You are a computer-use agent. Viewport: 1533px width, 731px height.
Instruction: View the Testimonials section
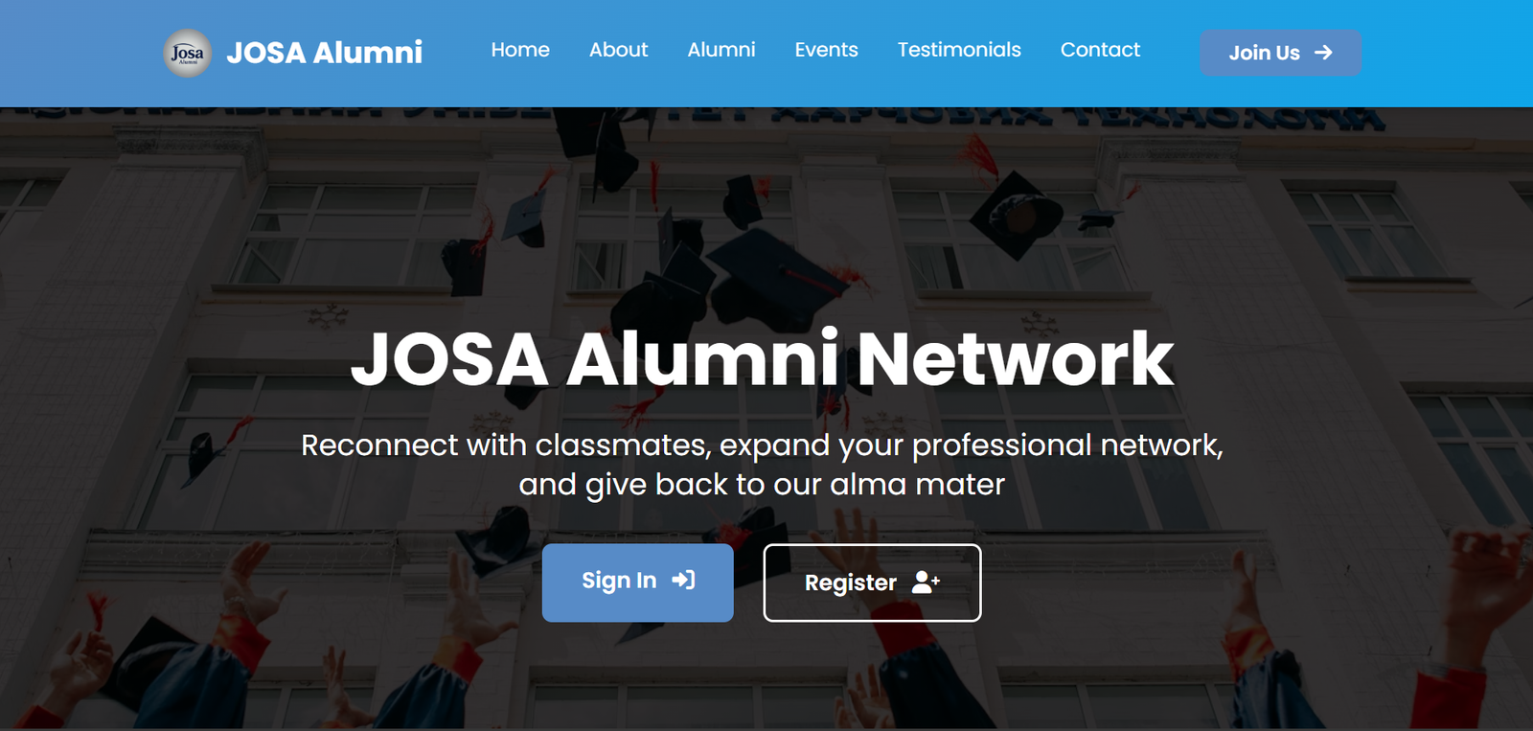coord(958,50)
